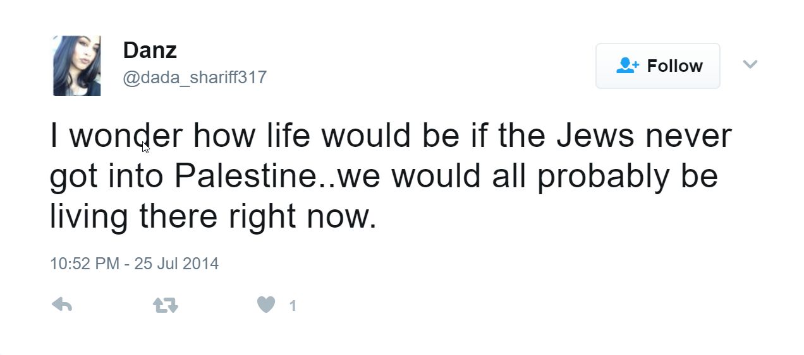Screen dimensions: 804x355
Task: Open the more options chevron beside Follow
Action: click(x=750, y=64)
